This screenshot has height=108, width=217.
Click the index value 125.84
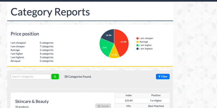click(128, 101)
